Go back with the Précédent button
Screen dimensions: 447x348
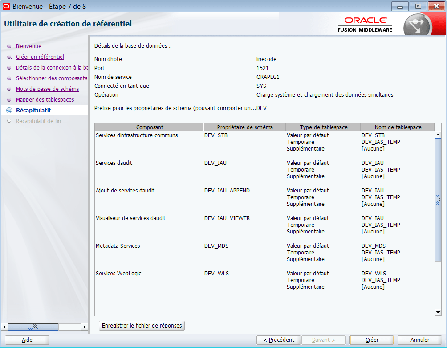point(278,340)
